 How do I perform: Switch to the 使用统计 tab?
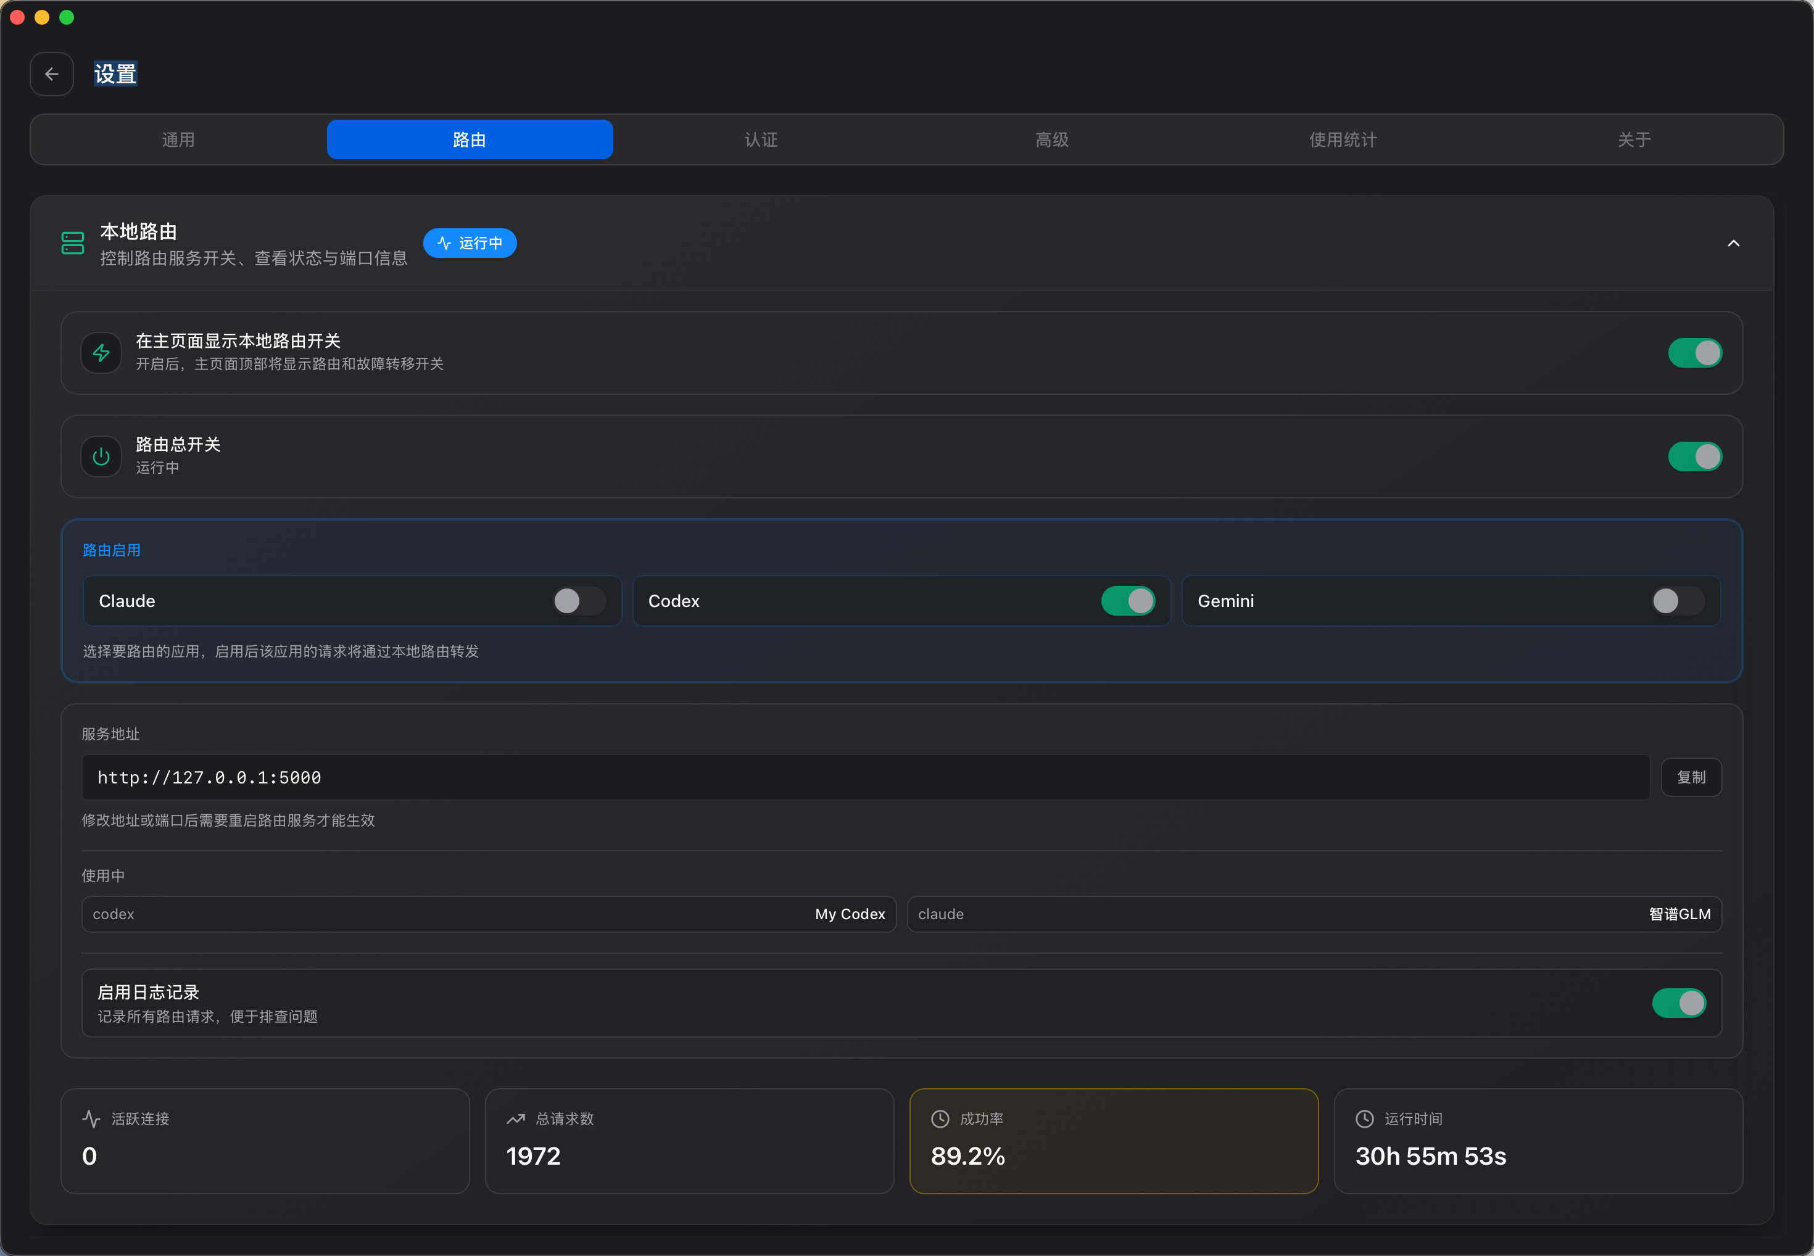(x=1343, y=139)
